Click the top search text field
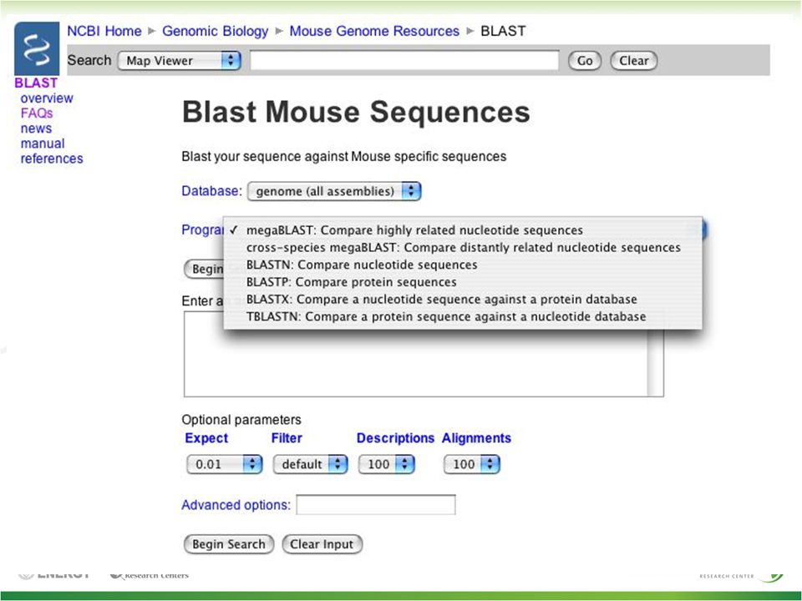This screenshot has width=802, height=601. (404, 60)
